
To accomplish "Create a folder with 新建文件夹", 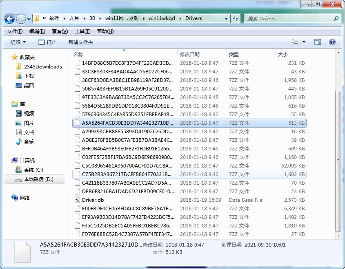I will pos(81,42).
